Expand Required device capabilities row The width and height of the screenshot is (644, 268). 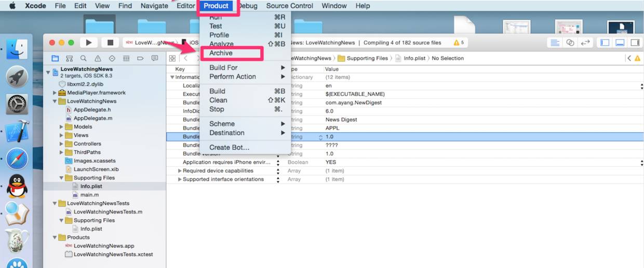pyautogui.click(x=180, y=171)
